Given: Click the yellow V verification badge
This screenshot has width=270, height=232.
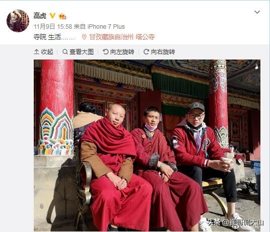Looking at the screenshot, I should (x=52, y=16).
